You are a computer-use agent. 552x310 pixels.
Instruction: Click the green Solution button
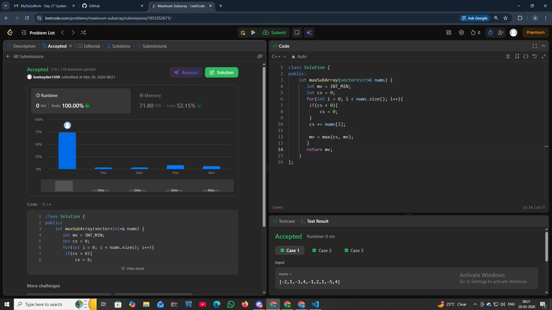(x=222, y=73)
